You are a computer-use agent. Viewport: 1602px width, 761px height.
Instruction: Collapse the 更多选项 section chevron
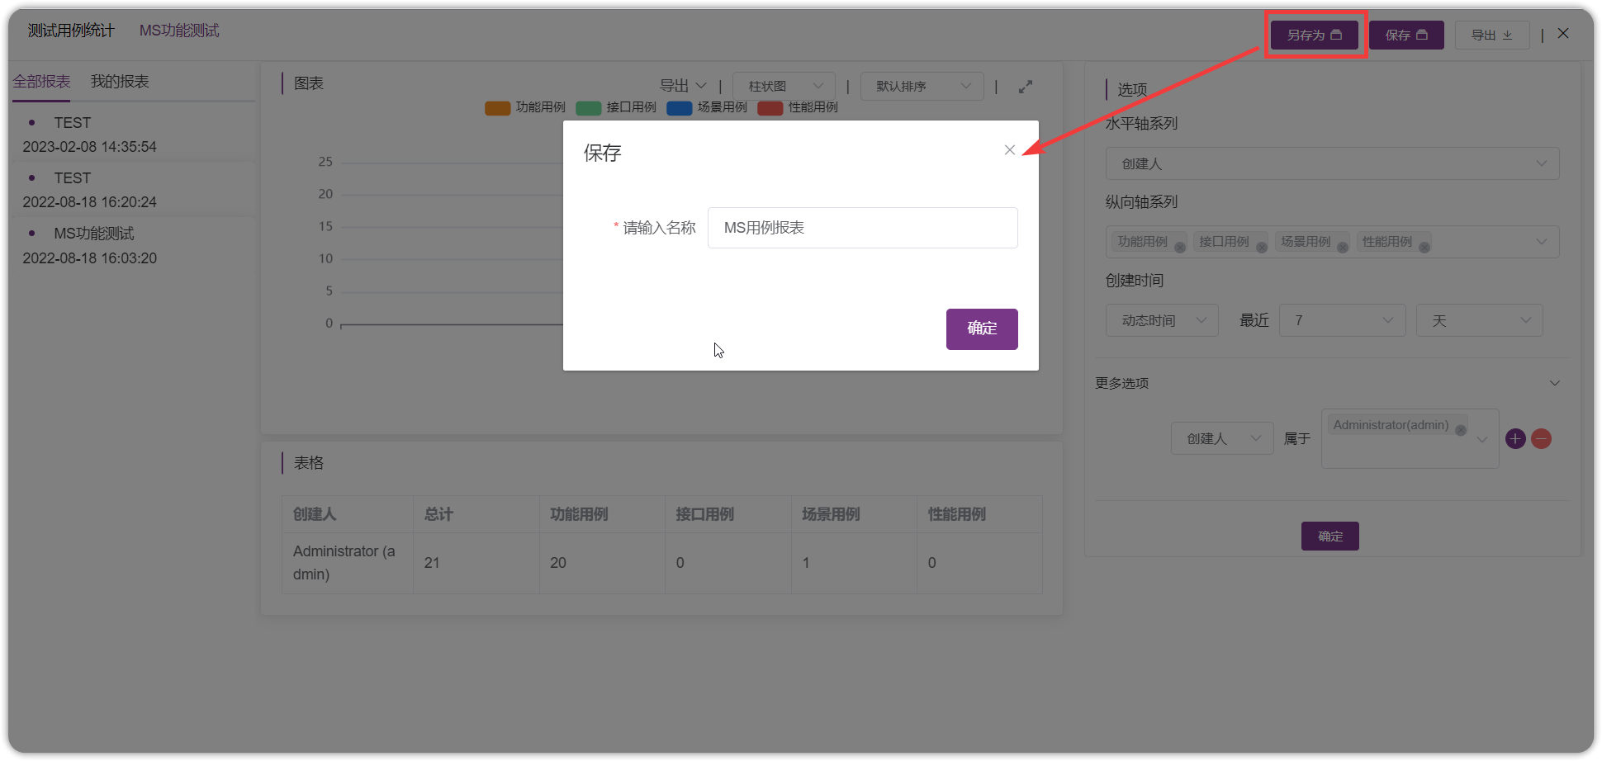pos(1555,383)
